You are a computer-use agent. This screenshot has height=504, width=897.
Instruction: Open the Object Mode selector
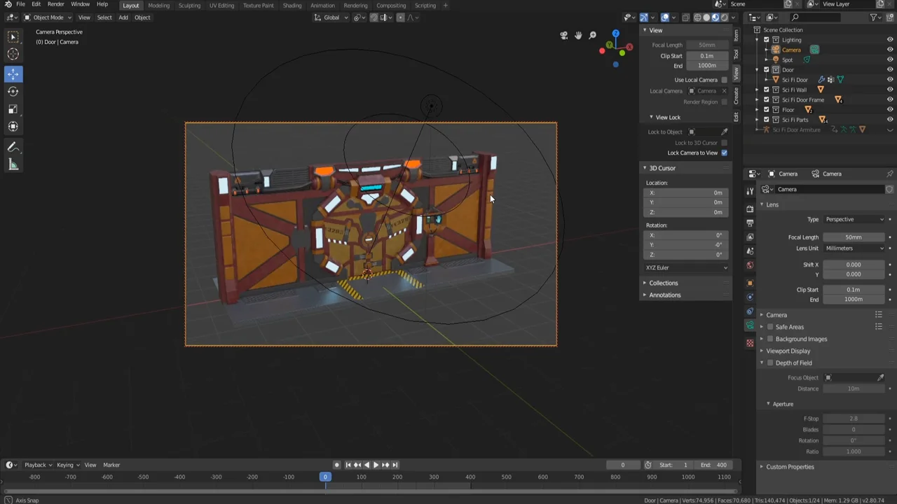click(x=49, y=17)
